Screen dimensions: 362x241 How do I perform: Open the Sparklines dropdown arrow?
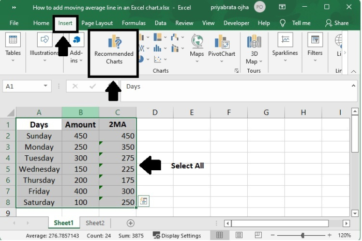point(285,60)
